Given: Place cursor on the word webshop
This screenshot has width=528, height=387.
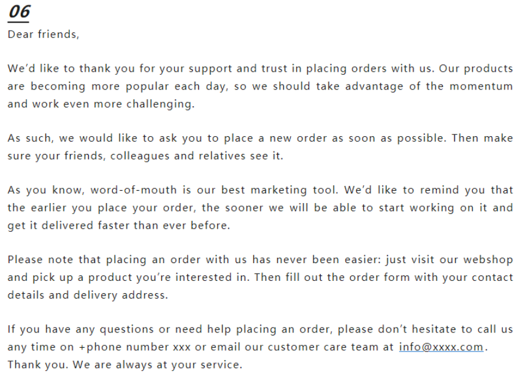Looking at the screenshot, I should 488,259.
